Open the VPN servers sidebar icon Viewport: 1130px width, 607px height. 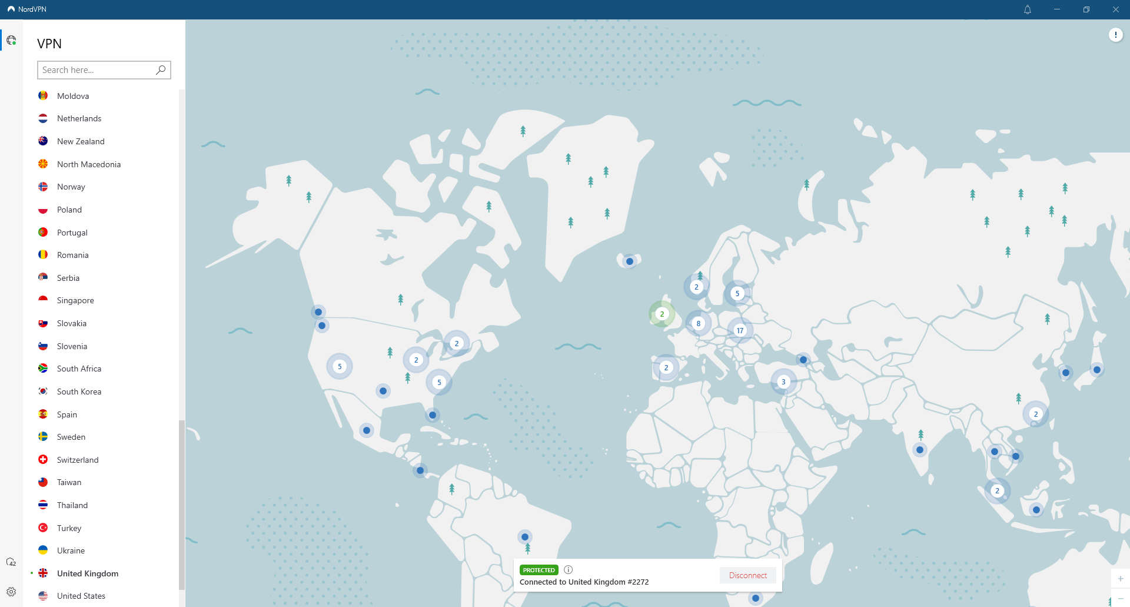click(x=11, y=41)
